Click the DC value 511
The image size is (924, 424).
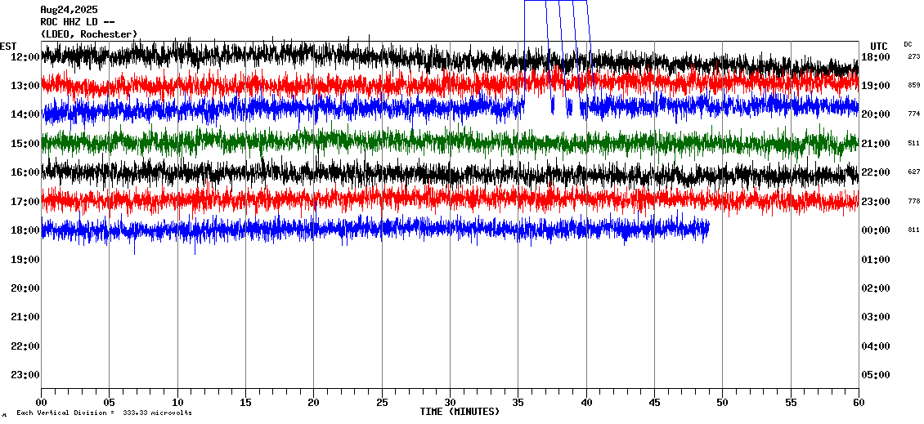pos(913,143)
